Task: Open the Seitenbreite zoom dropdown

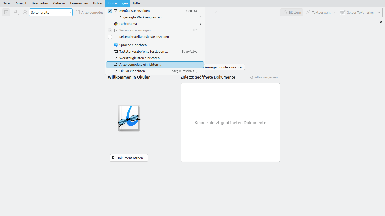Action: point(51,12)
